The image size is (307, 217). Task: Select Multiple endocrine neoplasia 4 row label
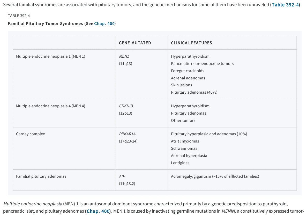pos(50,106)
